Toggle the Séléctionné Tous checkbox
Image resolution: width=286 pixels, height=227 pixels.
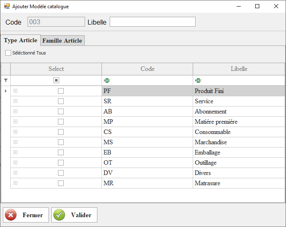(x=8, y=53)
